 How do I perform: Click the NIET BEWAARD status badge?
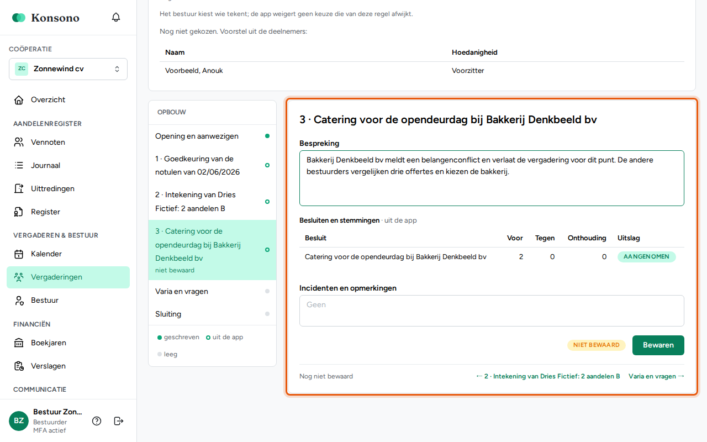pos(597,345)
